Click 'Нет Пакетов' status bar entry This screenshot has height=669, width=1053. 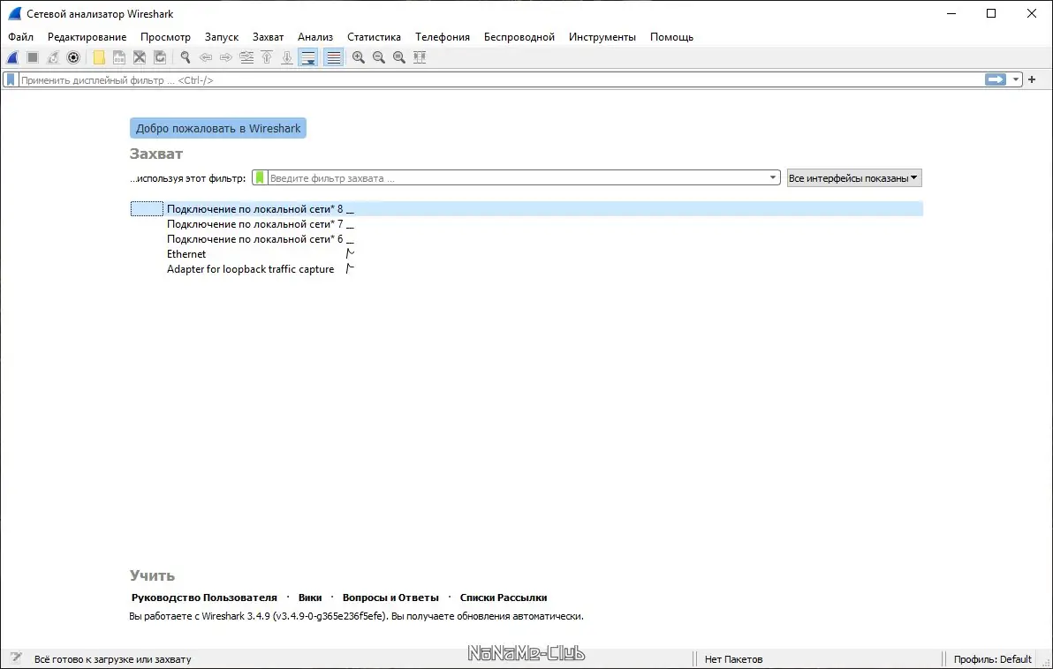[733, 659]
